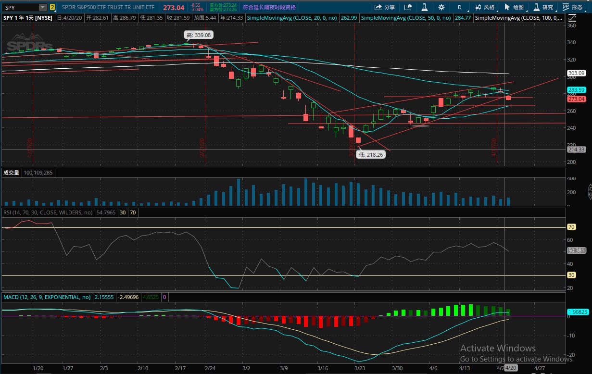Open chart settings gear icon
Screen dimensions: 592x374
[441, 7]
